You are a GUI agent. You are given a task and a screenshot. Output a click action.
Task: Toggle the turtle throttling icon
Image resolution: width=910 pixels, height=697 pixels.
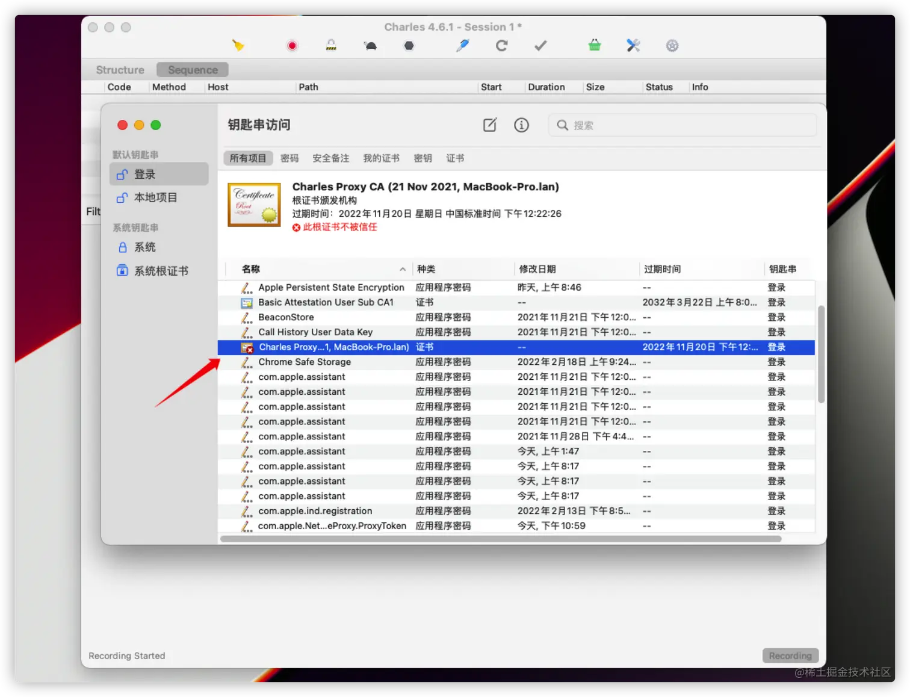click(370, 46)
